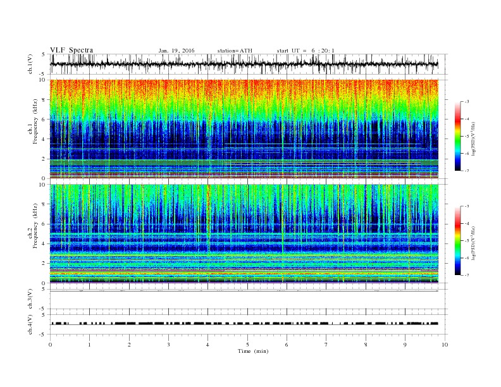Click the time axis tick label "4"
The width and height of the screenshot is (501, 387).
pyautogui.click(x=207, y=345)
